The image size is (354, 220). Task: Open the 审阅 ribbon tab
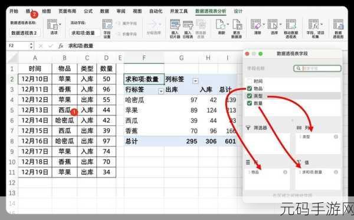click(x=121, y=11)
